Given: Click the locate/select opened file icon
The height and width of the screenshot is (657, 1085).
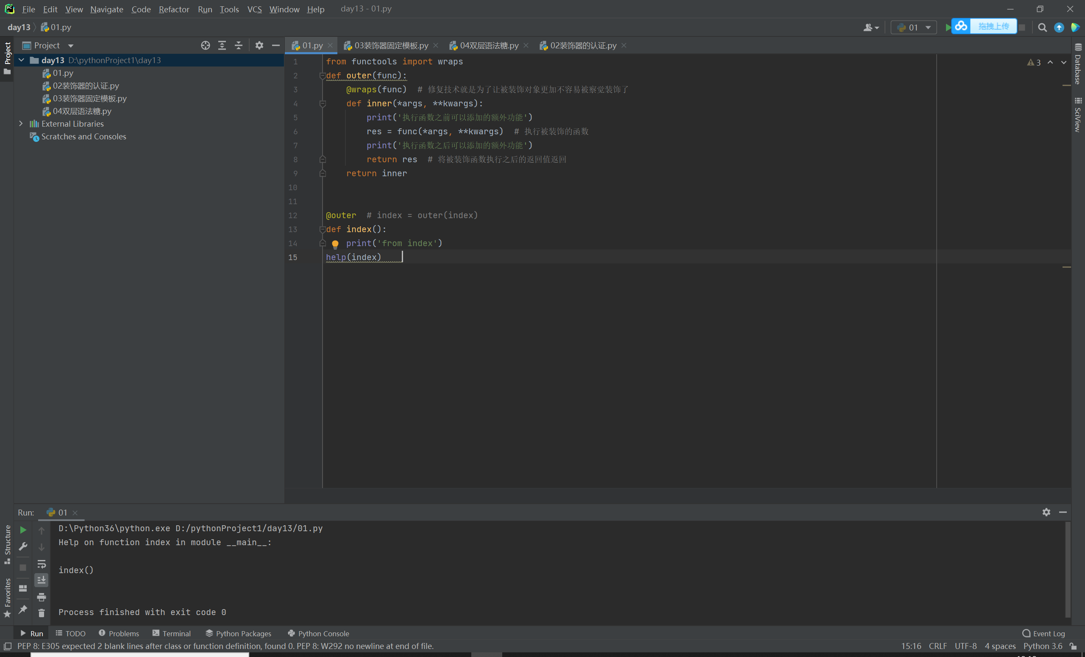Looking at the screenshot, I should coord(205,45).
